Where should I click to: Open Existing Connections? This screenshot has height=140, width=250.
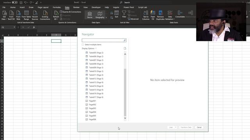point(45,15)
